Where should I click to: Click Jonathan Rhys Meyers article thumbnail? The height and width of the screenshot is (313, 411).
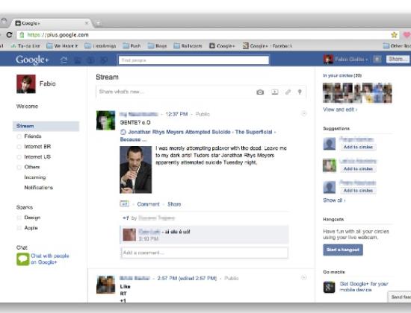[136, 170]
